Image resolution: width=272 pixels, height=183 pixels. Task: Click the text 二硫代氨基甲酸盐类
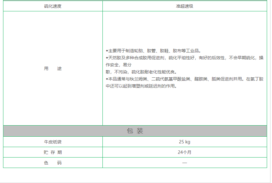(171, 79)
